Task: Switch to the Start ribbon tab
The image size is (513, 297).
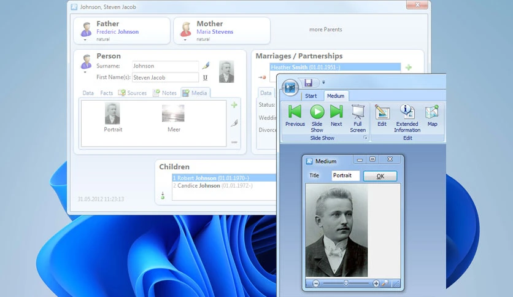Action: [x=311, y=96]
